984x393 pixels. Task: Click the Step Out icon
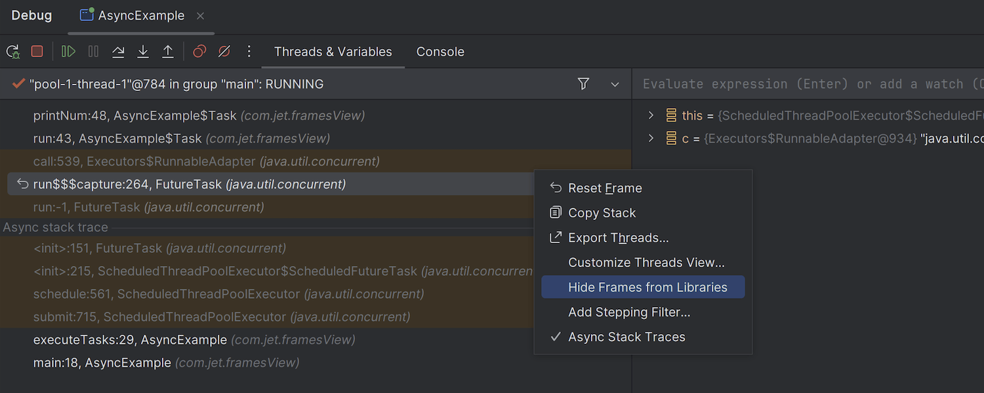pos(168,51)
